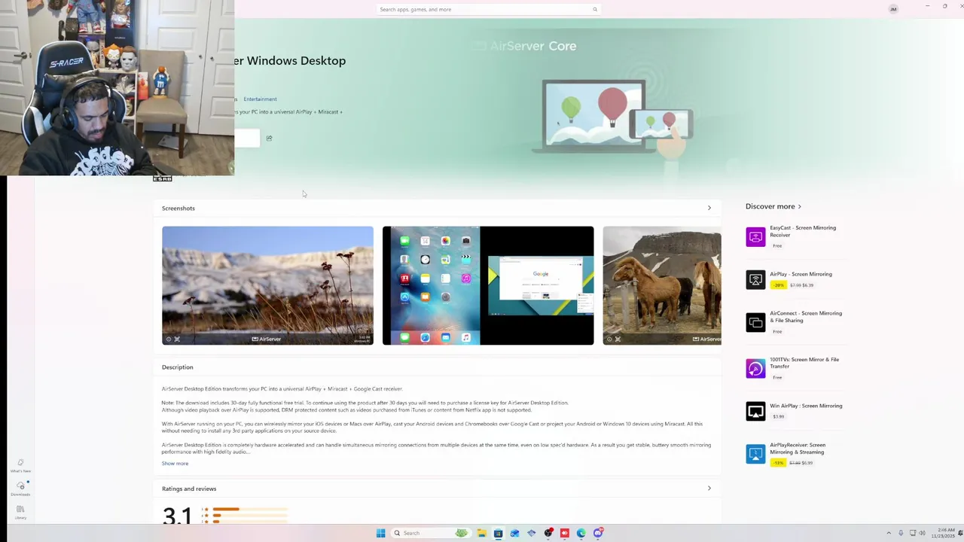Open the horses screenshot thumbnail
The width and height of the screenshot is (964, 542).
[662, 285]
